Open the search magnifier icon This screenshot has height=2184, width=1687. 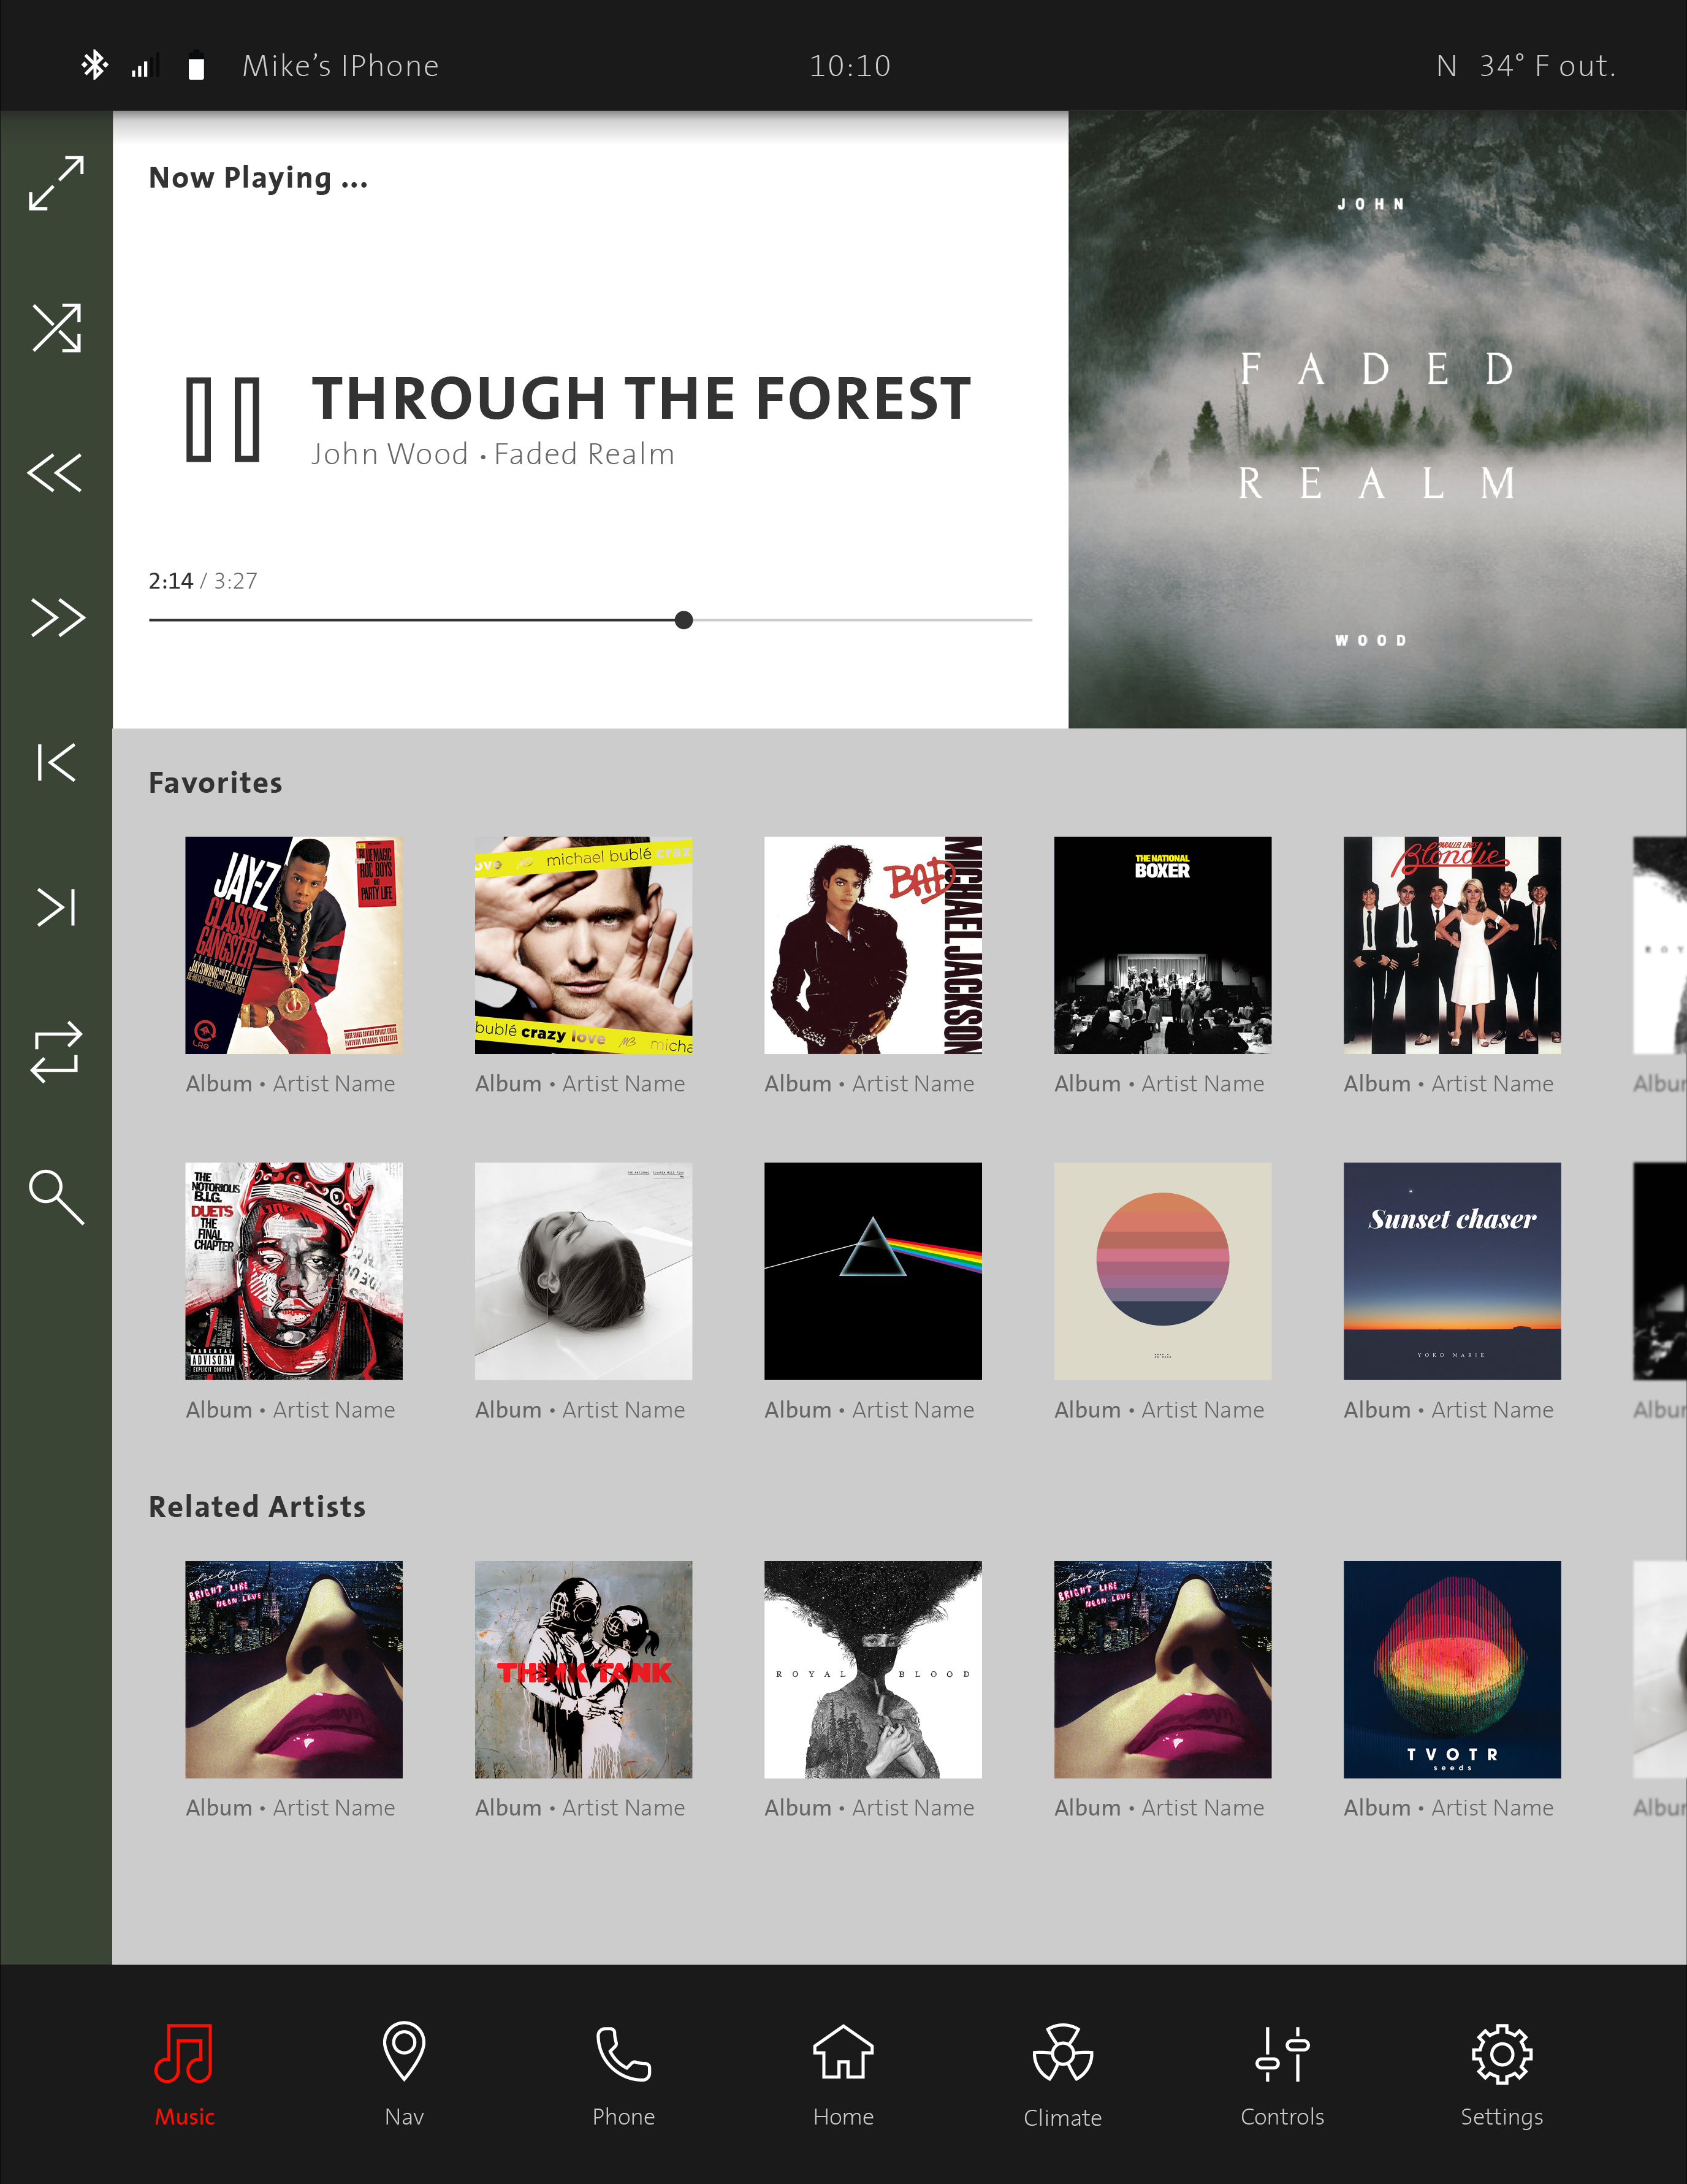pyautogui.click(x=56, y=1197)
